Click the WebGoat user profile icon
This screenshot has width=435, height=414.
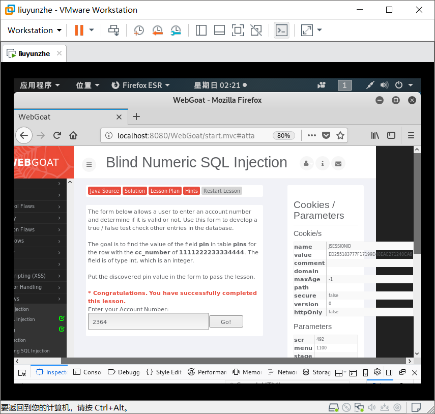pos(306,163)
